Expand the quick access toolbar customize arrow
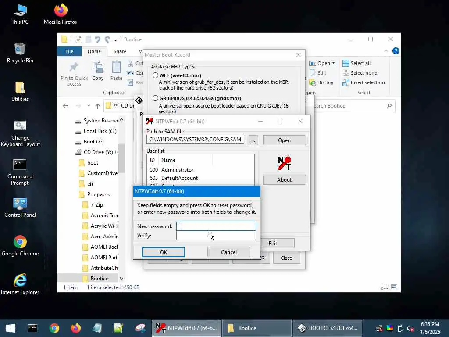The image size is (449, 337). click(115, 40)
